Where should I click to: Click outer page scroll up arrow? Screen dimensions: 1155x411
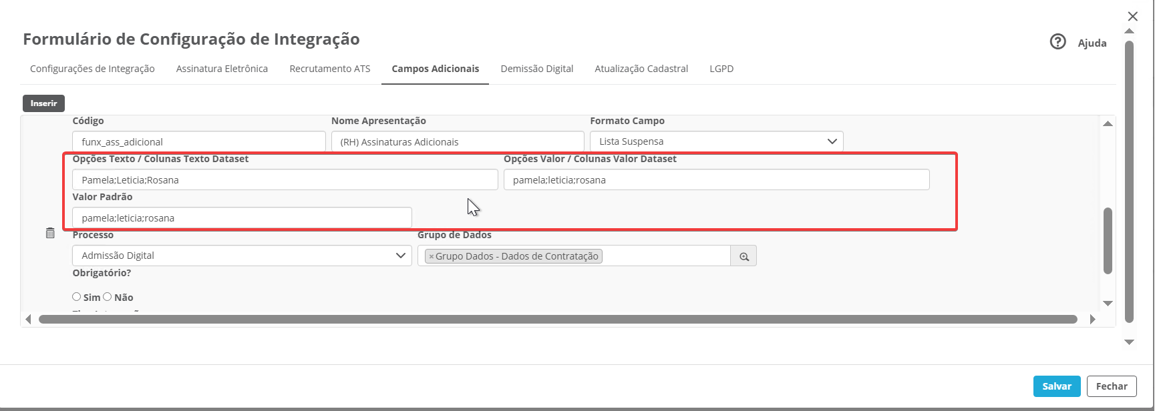(1129, 31)
